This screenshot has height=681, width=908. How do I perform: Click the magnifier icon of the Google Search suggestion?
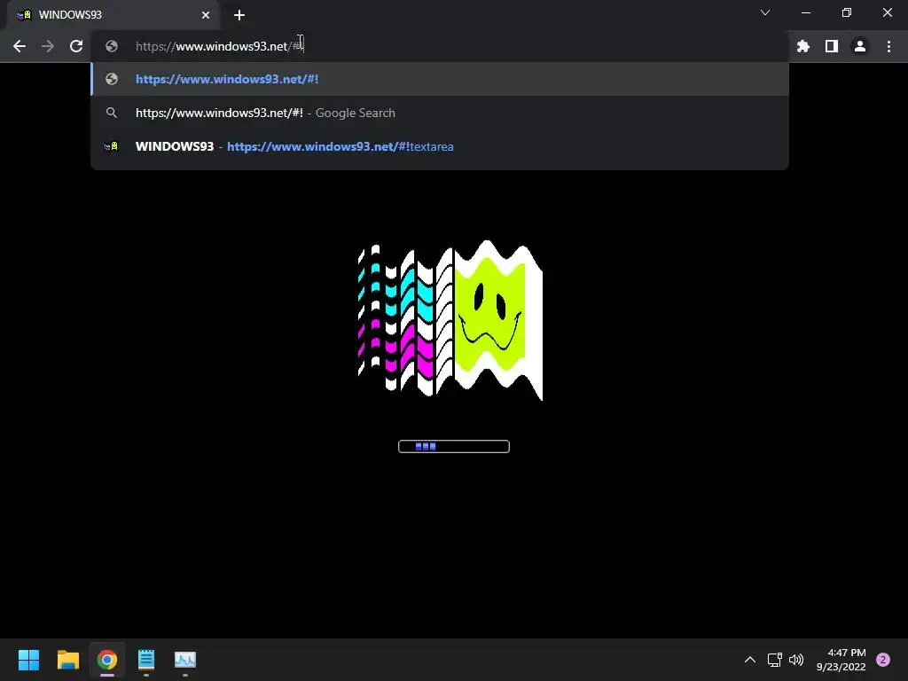point(112,113)
